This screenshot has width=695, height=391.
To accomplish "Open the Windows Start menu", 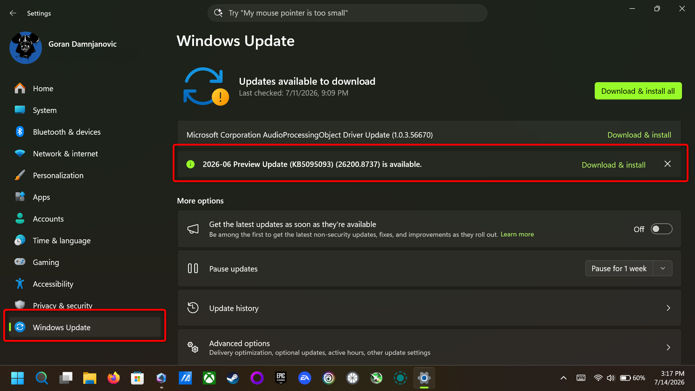I will tap(17, 378).
